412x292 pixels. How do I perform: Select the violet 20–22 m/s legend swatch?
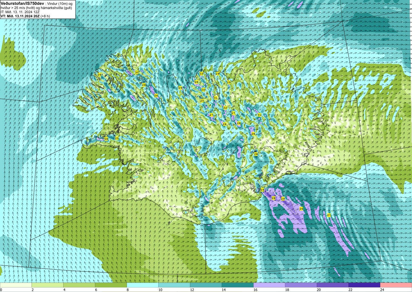pyautogui.click(x=333, y=285)
